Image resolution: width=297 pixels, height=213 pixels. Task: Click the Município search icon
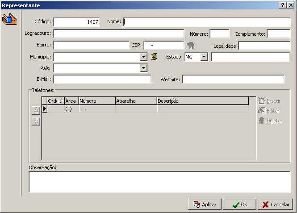pos(155,57)
